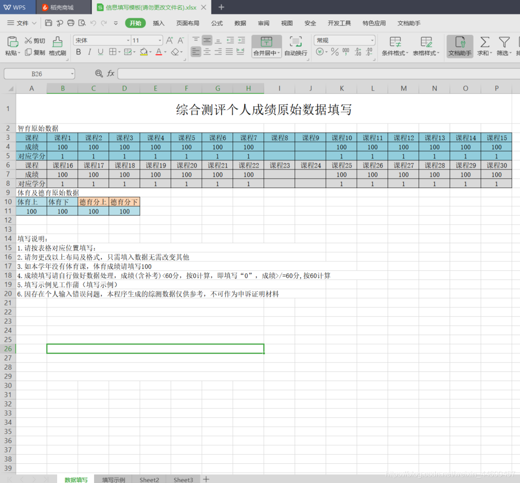The width and height of the screenshot is (520, 483).
Task: Toggle middle vertical alignment
Action: (207, 41)
